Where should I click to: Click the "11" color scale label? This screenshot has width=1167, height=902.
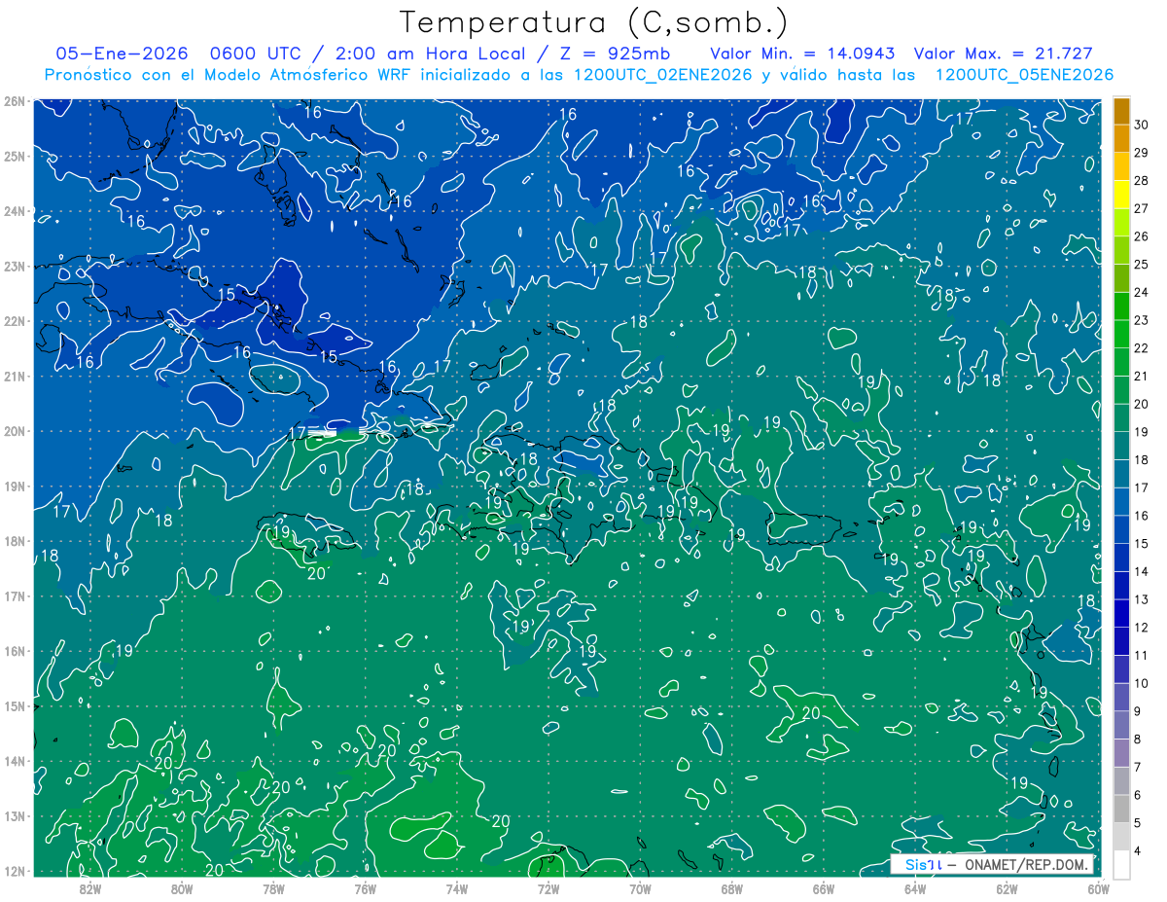click(x=1142, y=655)
